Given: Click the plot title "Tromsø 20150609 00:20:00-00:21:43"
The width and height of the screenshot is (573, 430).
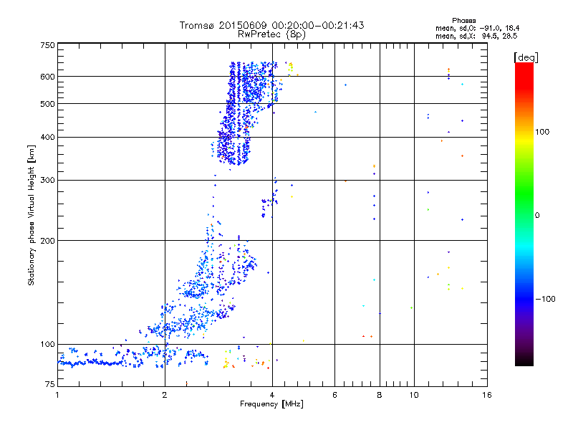Looking at the screenshot, I should (x=271, y=25).
